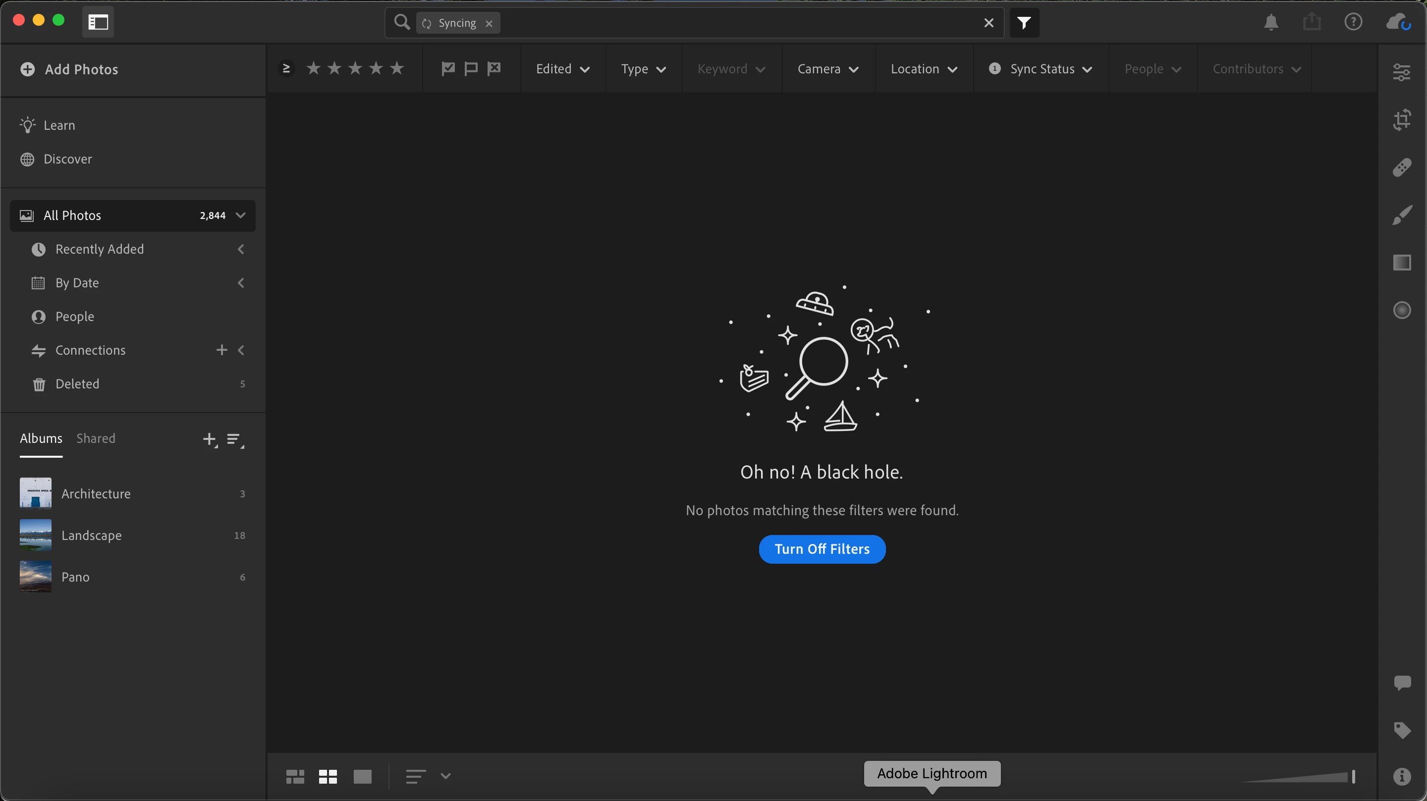Viewport: 1427px width, 801px height.
Task: Click the cloud sync status icon
Action: (x=1398, y=23)
